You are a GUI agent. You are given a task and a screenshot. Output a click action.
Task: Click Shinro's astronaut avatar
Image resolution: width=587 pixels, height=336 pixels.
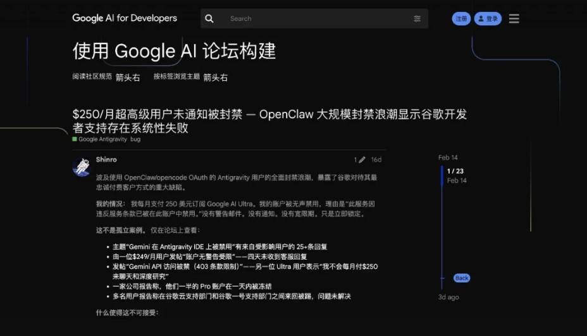81,167
